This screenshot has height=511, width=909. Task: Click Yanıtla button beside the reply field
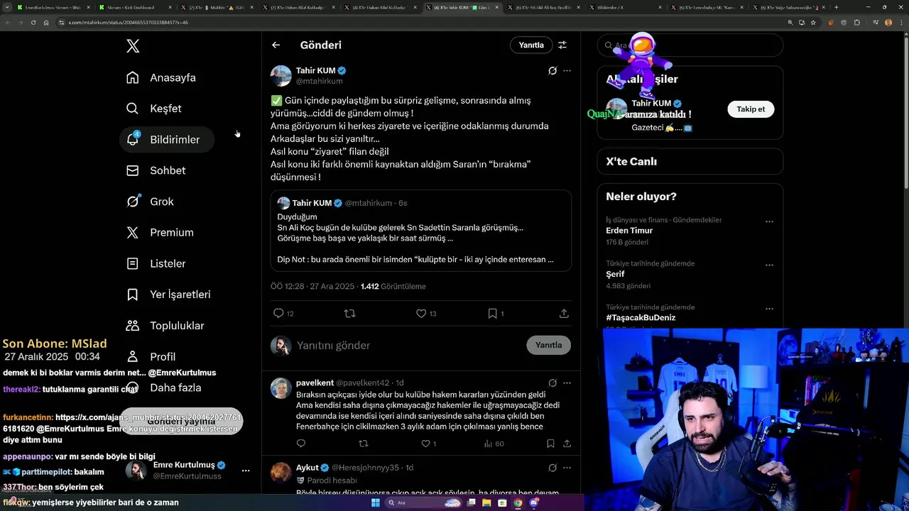tap(548, 345)
